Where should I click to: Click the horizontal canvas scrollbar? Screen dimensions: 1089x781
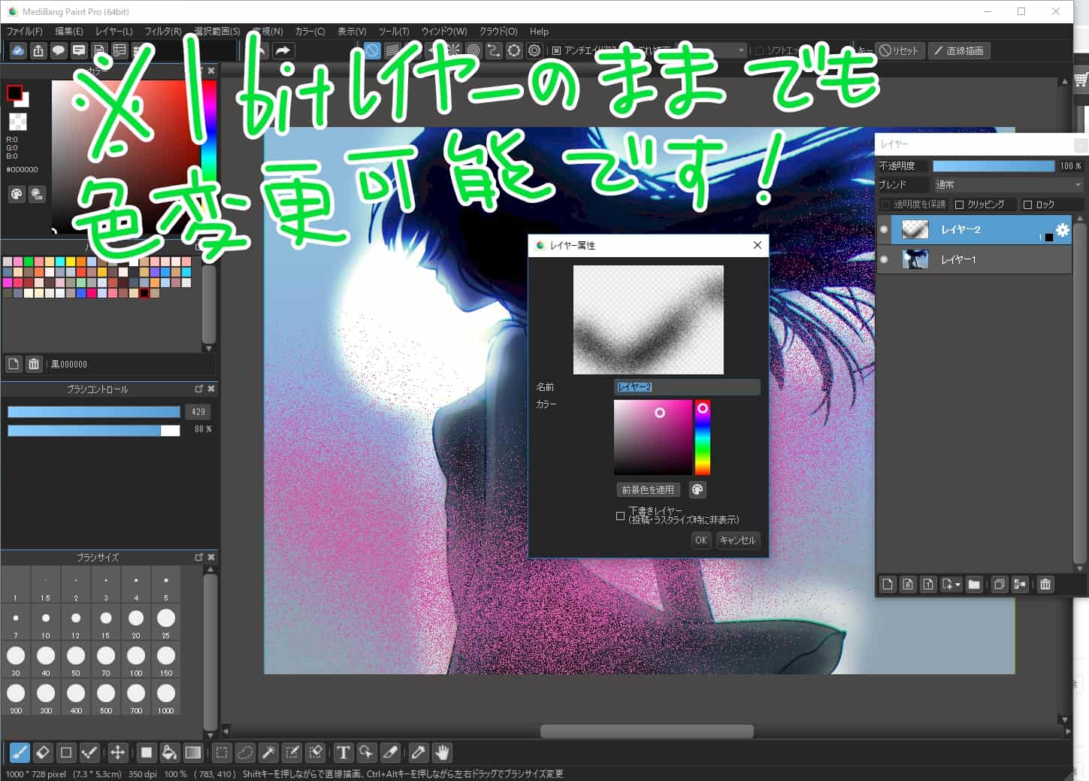coord(646,731)
